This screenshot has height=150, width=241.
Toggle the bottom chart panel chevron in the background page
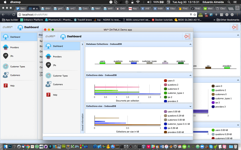tap(238, 125)
